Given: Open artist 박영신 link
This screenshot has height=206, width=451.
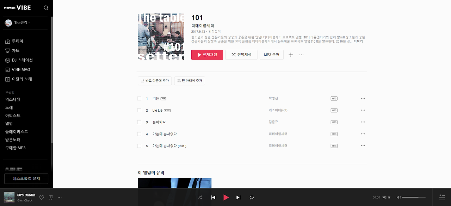Looking at the screenshot, I should point(273,98).
